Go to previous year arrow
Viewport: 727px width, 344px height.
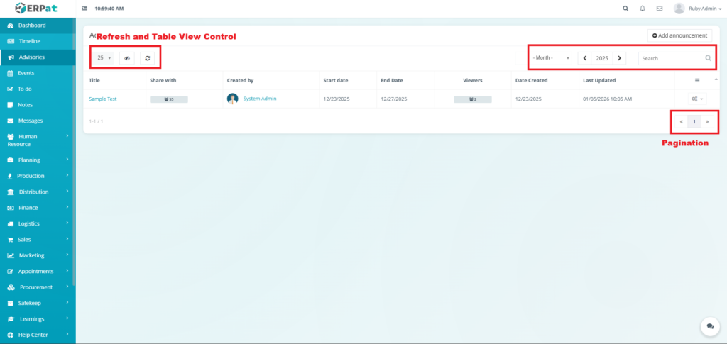585,58
